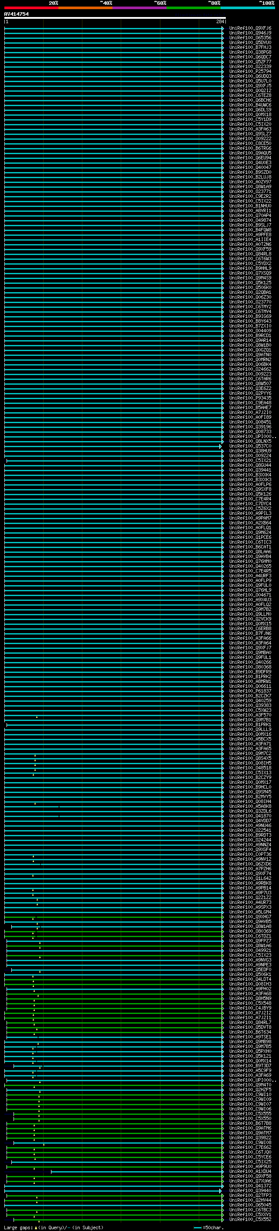Image resolution: width=279 pixels, height=1231 pixels.
Task: Click the cyan ~100% legend segment
Action: coord(248,8)
